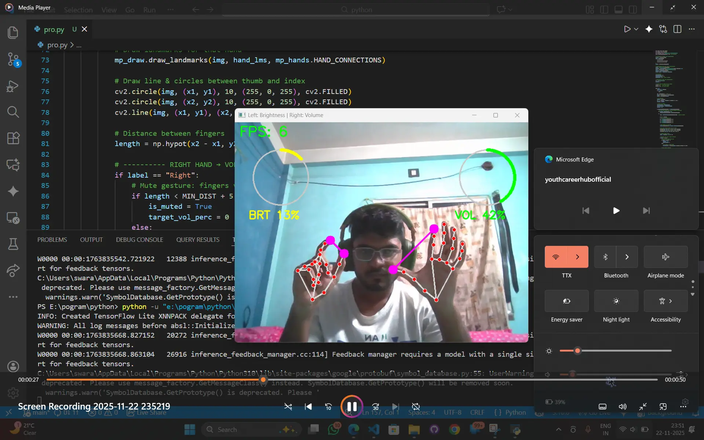Run the Python file with play button
This screenshot has width=704, height=440.
pyautogui.click(x=627, y=29)
